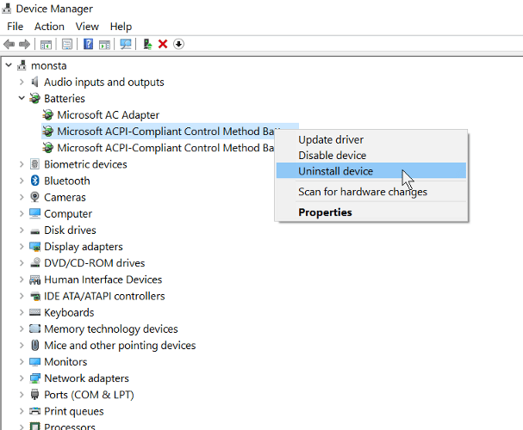The height and width of the screenshot is (430, 523).
Task: Click the Forward arrow toolbar icon
Action: pos(24,44)
